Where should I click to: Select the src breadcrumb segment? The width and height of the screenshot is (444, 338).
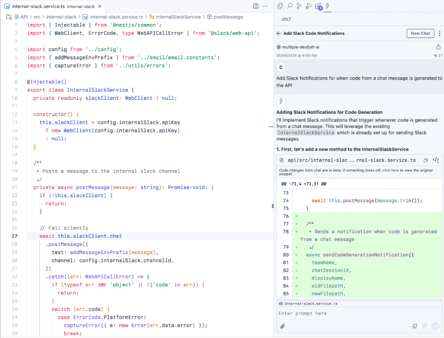coord(37,17)
